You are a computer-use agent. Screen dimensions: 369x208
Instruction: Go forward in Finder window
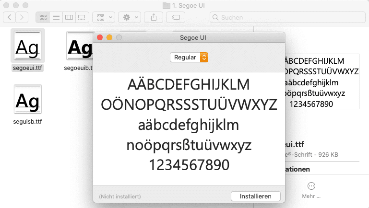pos(22,17)
